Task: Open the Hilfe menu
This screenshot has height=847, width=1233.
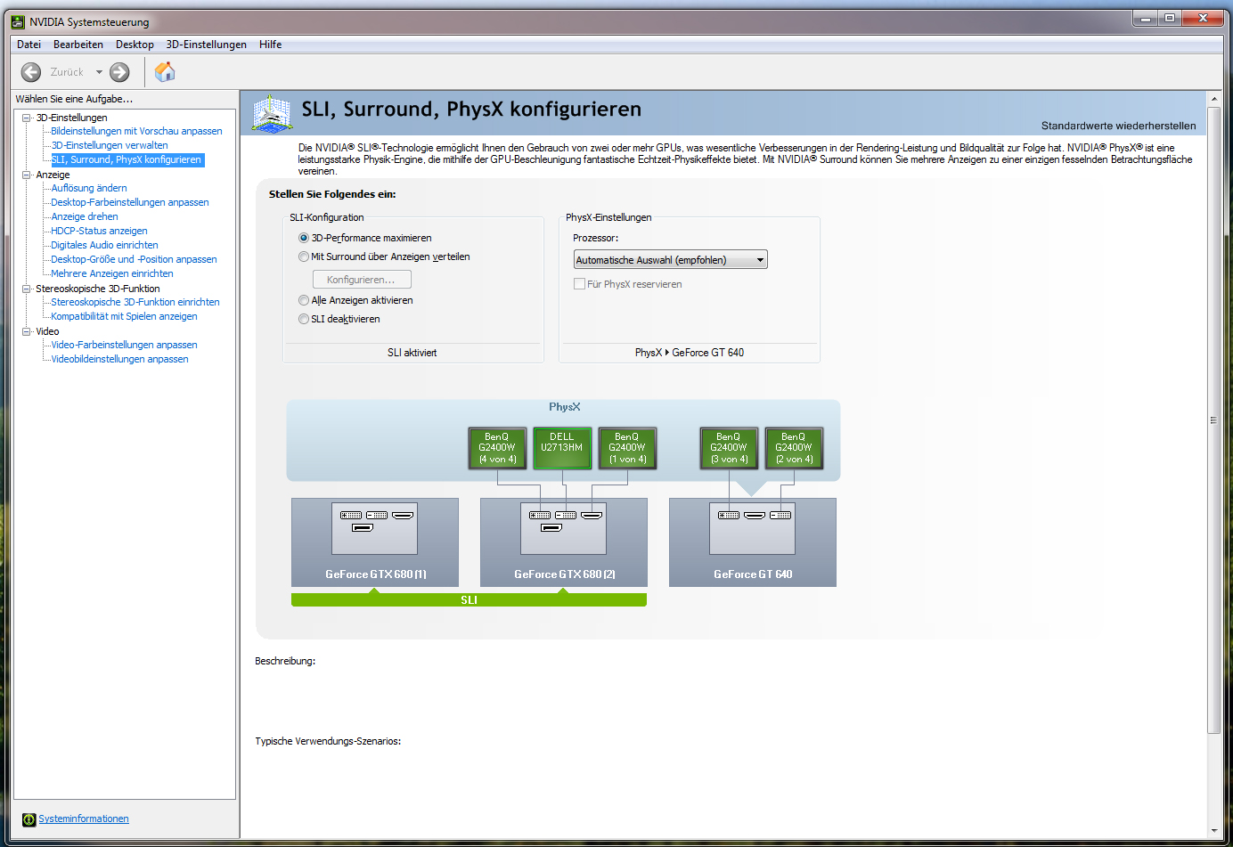Action: pyautogui.click(x=271, y=45)
